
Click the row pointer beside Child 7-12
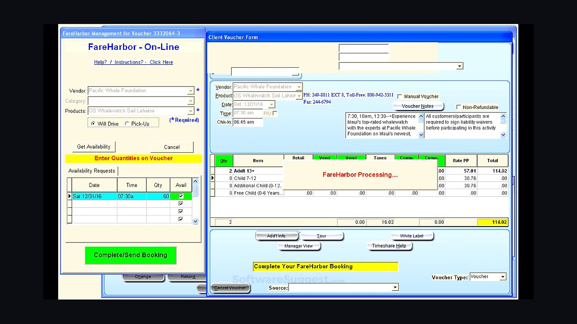213,178
